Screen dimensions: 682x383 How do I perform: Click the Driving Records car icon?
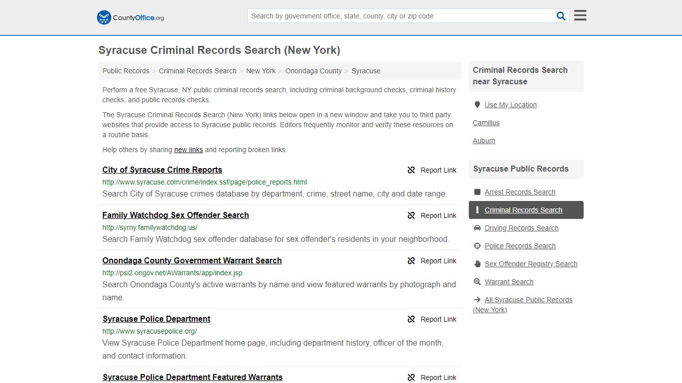point(477,228)
